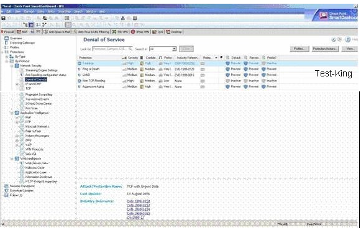Open the Help question mark icon
361x230 pixels.
[x=348, y=40]
